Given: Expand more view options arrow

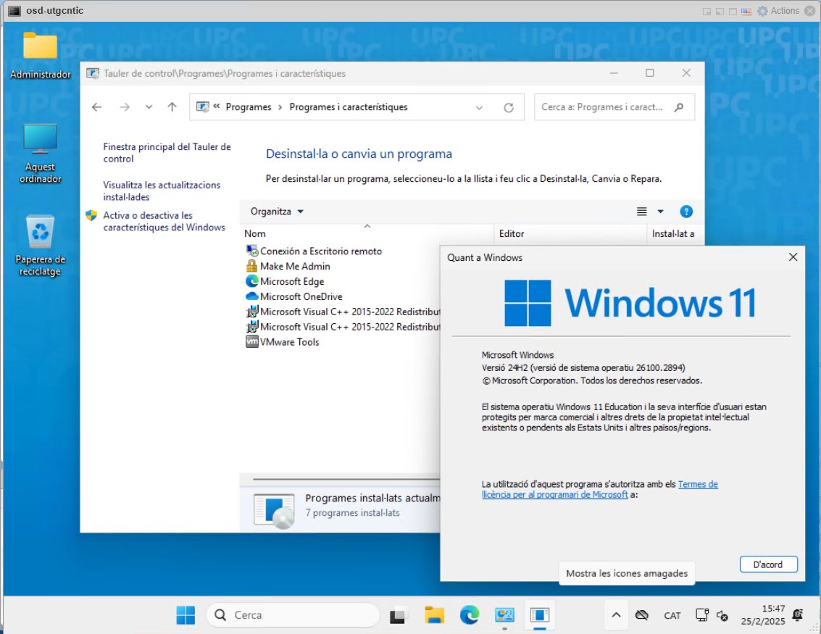Looking at the screenshot, I should coord(660,212).
